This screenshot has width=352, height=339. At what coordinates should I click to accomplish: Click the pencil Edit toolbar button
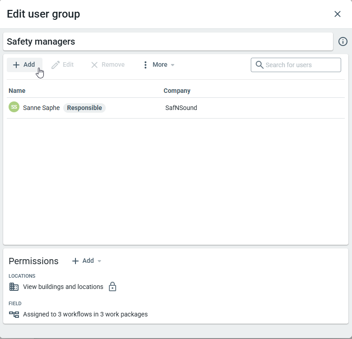pyautogui.click(x=63, y=65)
